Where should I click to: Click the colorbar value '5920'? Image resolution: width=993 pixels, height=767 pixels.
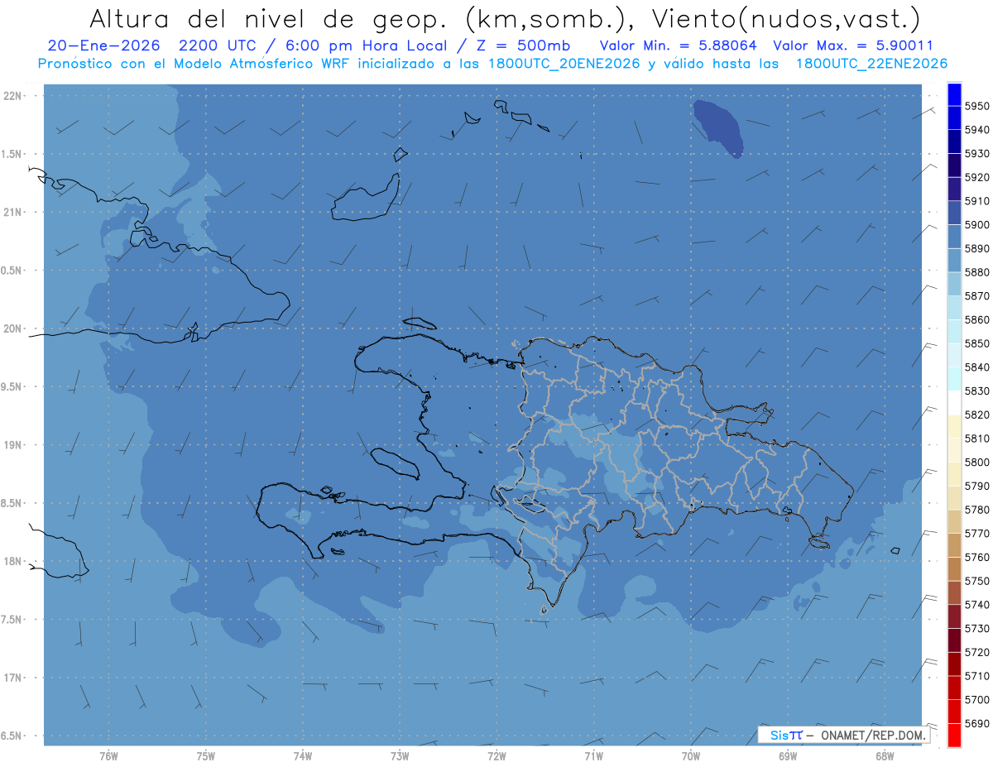(976, 177)
